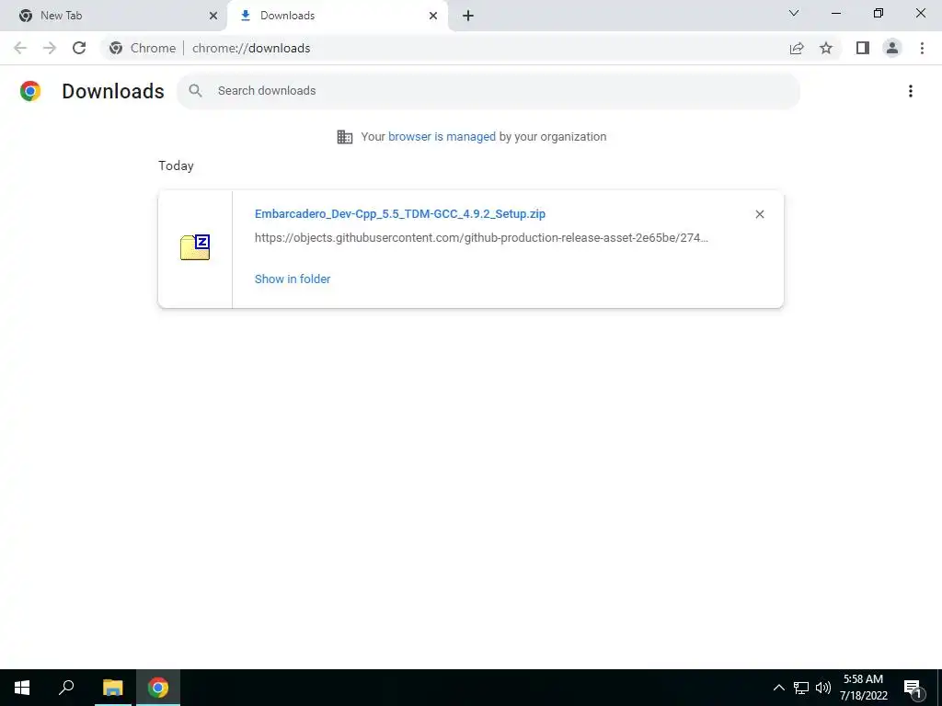
Task: Click Chrome icon in the taskbar
Action: [158, 688]
